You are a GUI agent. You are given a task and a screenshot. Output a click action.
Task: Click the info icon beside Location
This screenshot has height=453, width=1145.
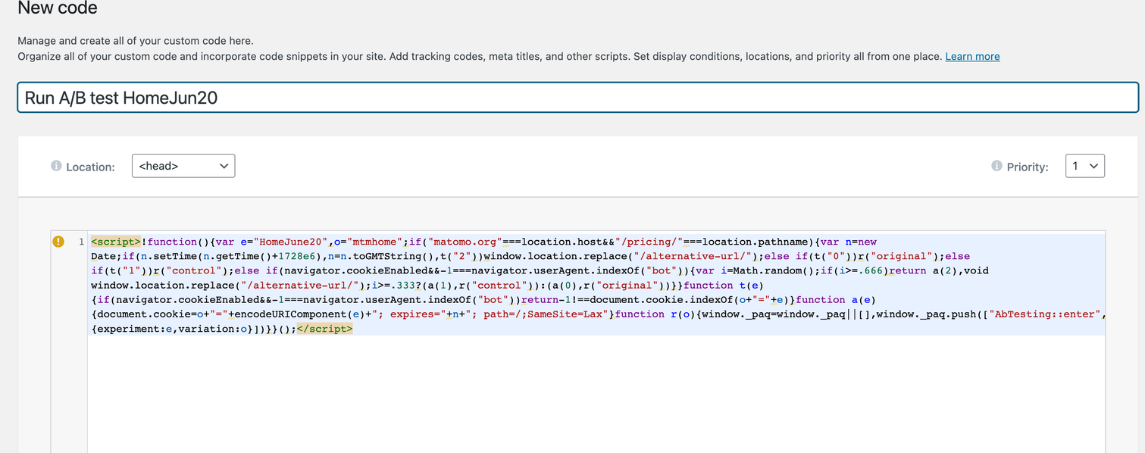coord(56,166)
